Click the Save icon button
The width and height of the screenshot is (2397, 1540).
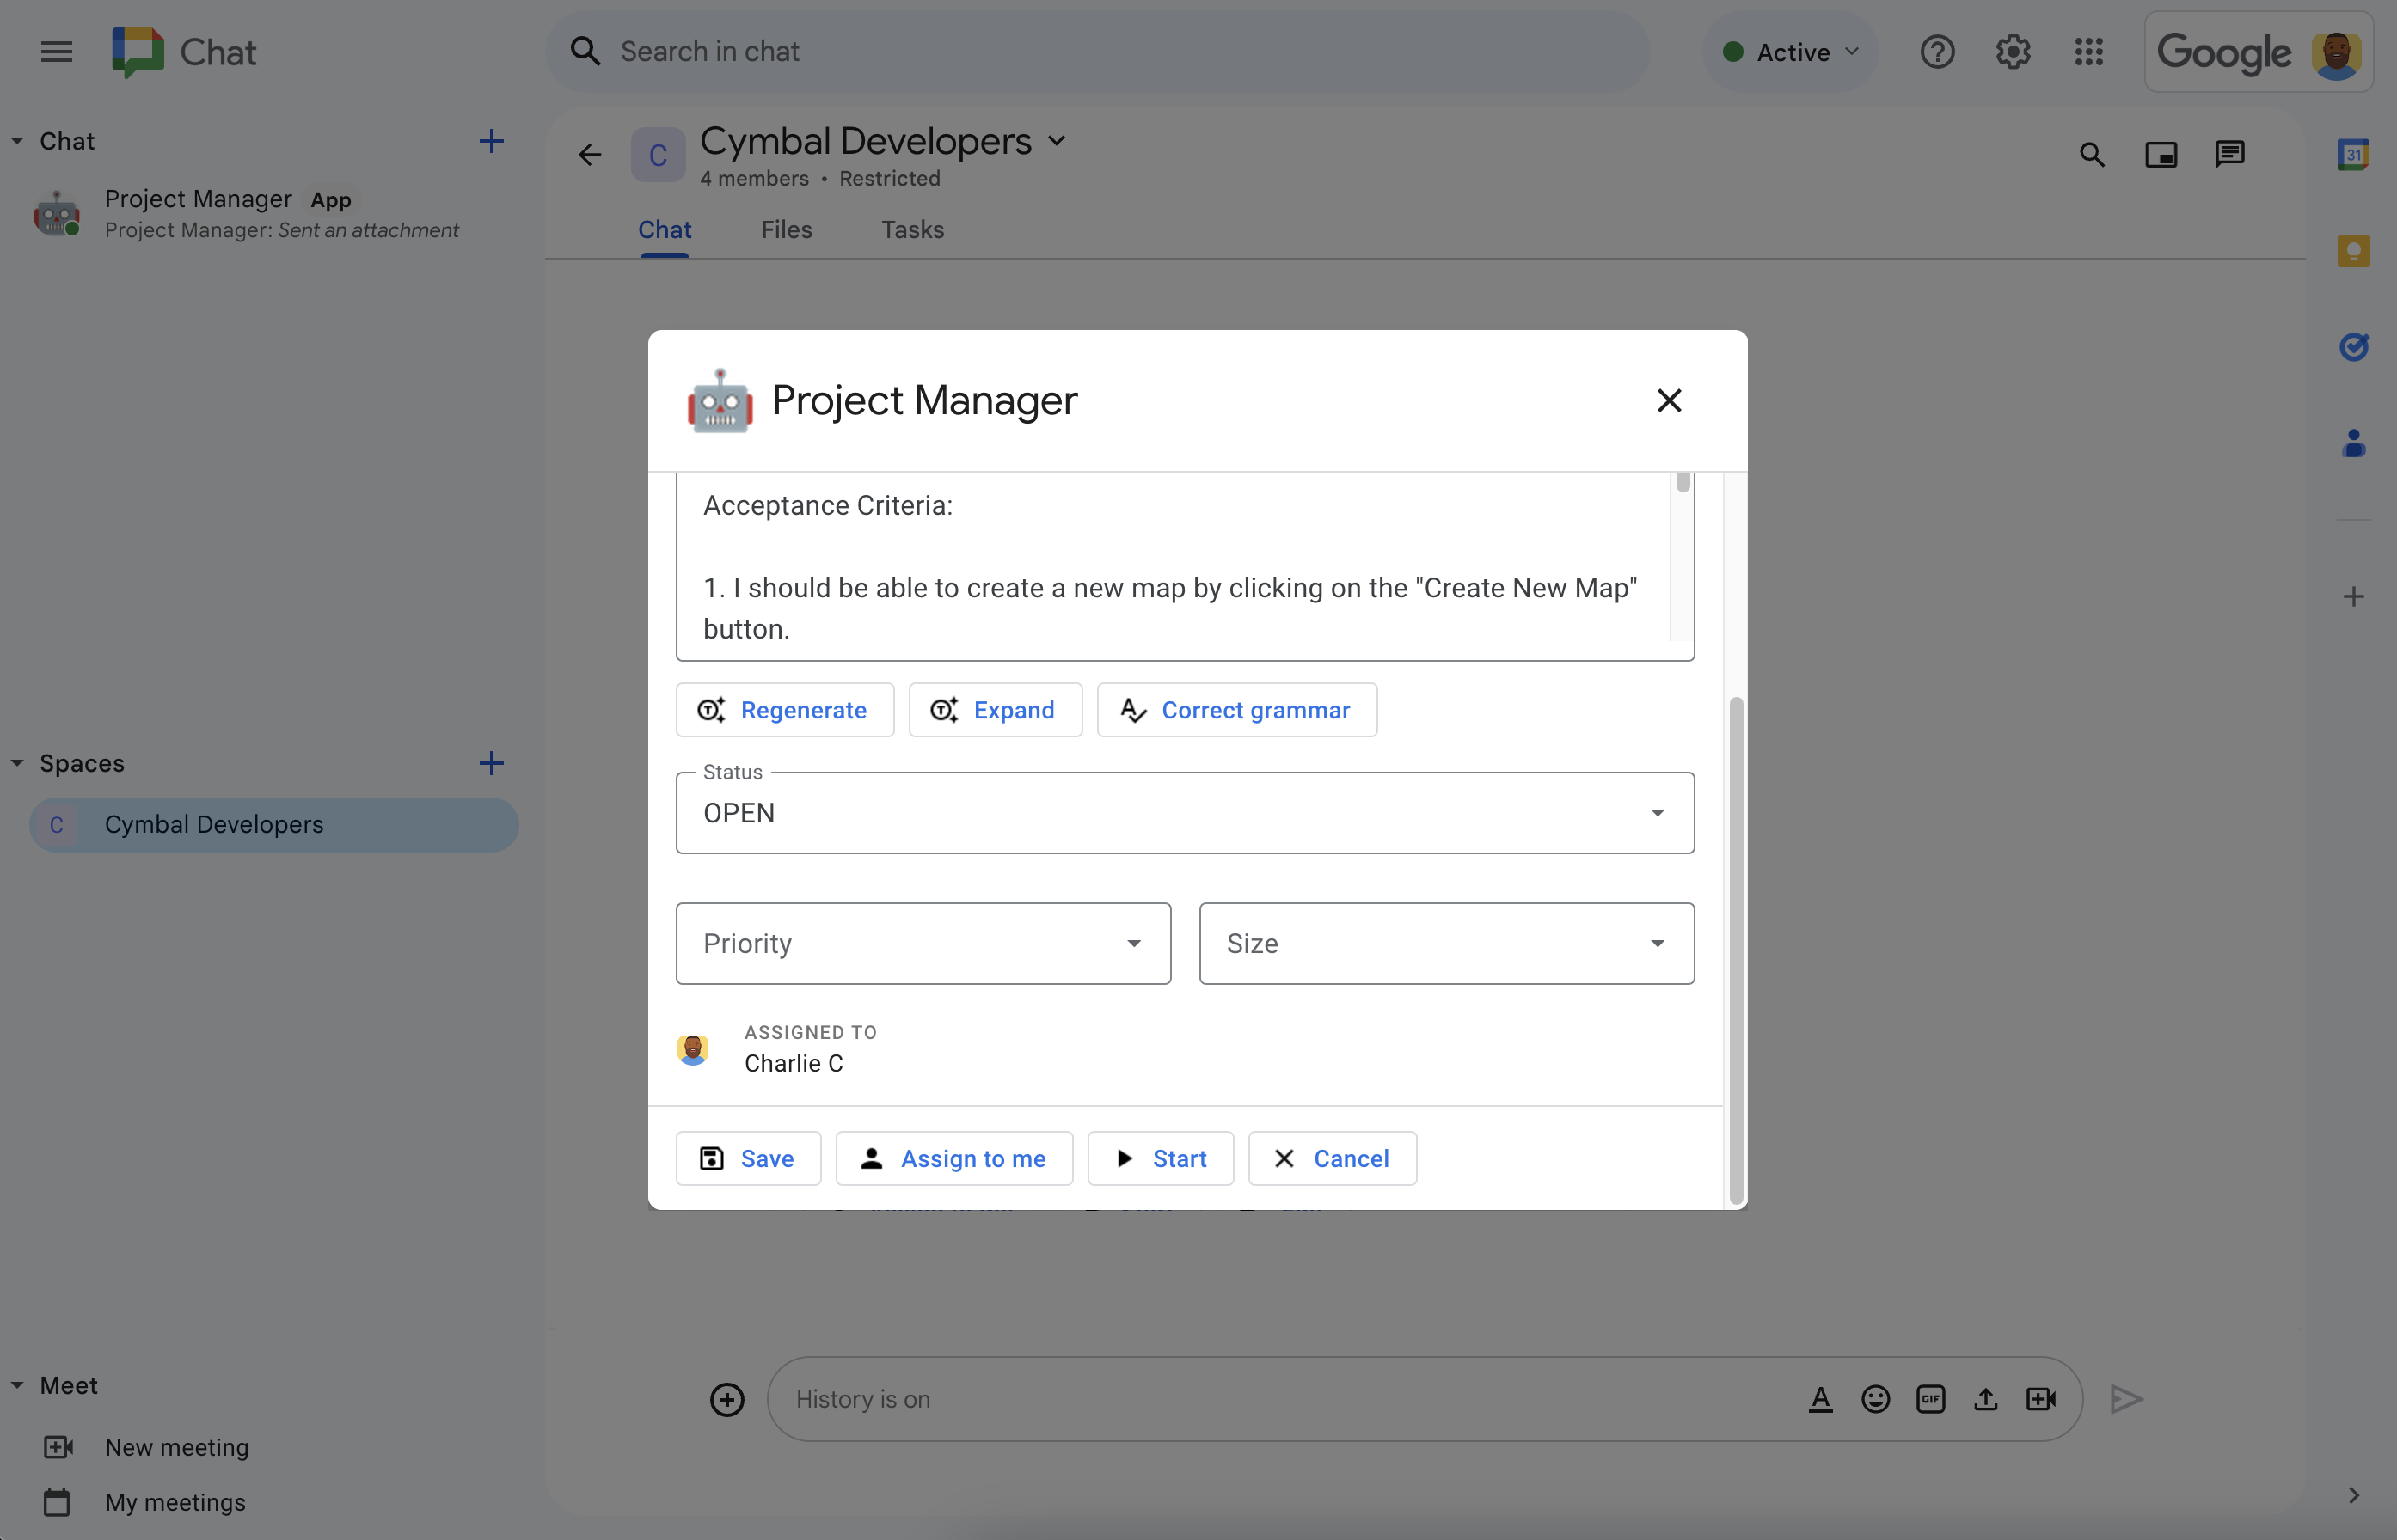(x=711, y=1158)
